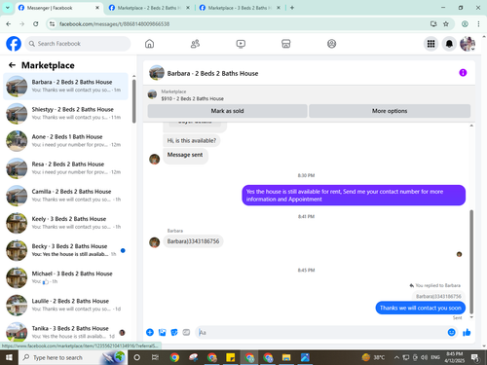The height and width of the screenshot is (365, 487).
Task: Open the Marketplace storefront icon
Action: [x=286, y=44]
